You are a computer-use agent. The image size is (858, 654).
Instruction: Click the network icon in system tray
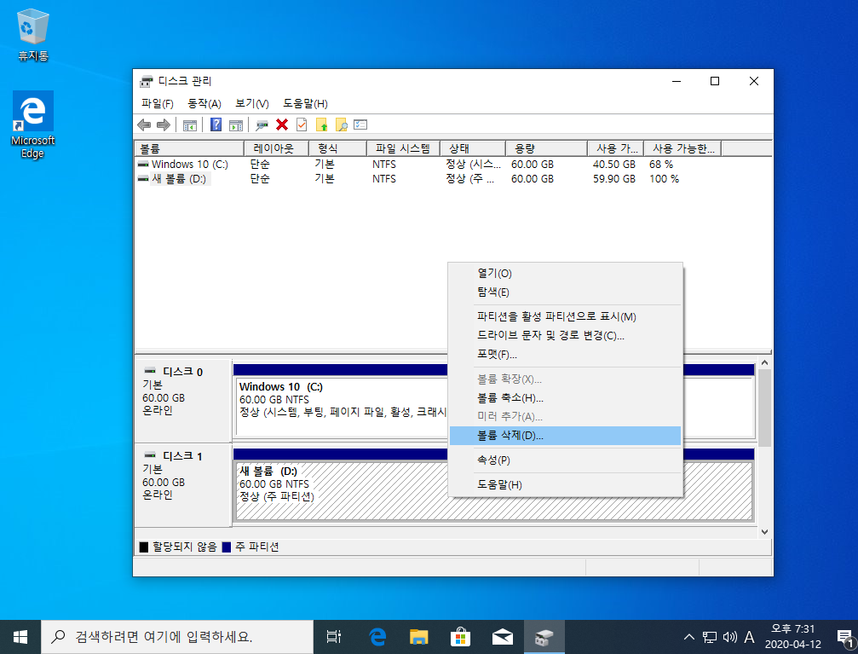709,637
